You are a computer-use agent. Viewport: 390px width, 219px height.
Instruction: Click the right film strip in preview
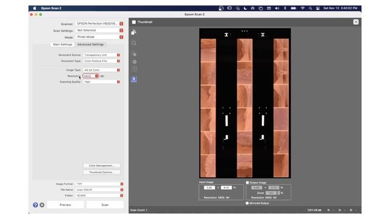[x=281, y=108]
